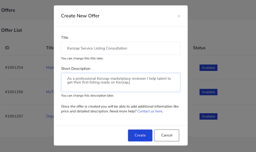Image resolution: width=256 pixels, height=152 pixels.
Task: Click the Available badge for offer #1001254
Action: tap(208, 68)
